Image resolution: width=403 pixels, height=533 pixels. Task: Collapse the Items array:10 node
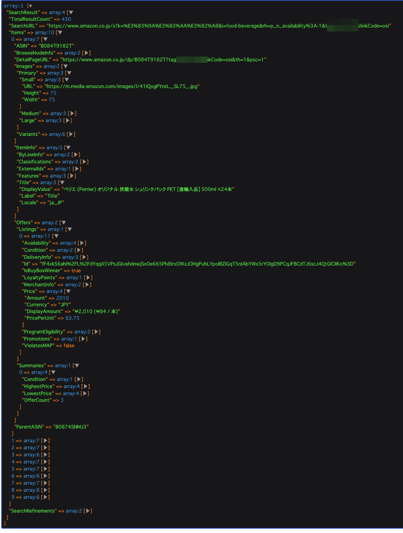[60, 33]
